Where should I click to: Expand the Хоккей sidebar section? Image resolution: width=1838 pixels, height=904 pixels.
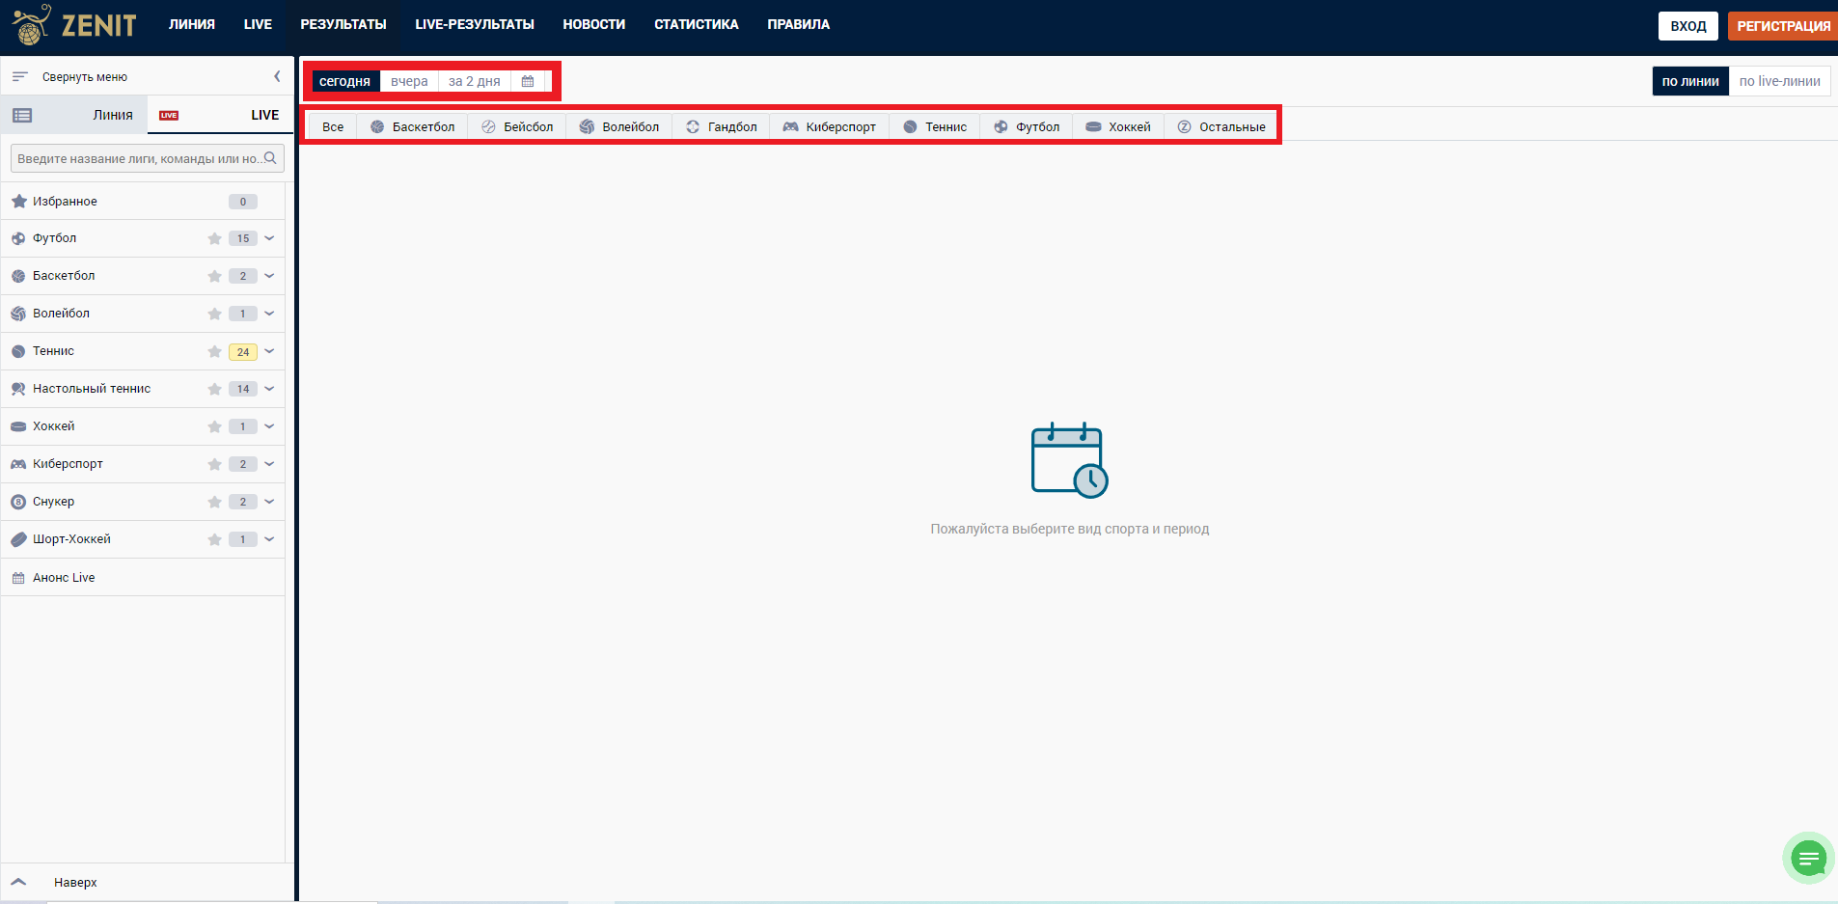coord(269,426)
